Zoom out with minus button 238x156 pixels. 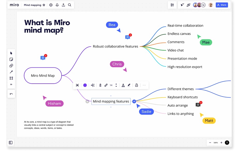point(210,143)
